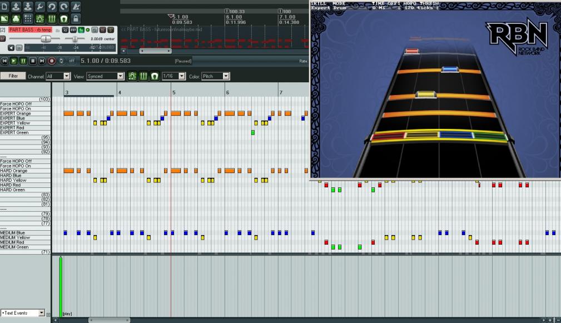This screenshot has height=323, width=561.
Task: Toggle ripple icon in the MIDI editor toolbar
Action: tap(132, 76)
